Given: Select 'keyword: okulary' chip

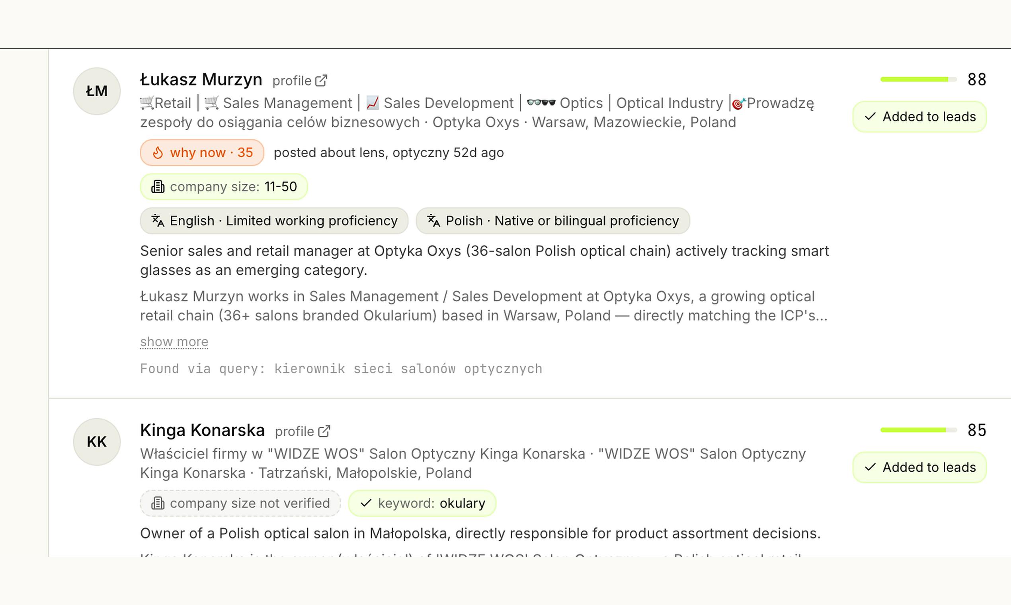Looking at the screenshot, I should click(422, 503).
